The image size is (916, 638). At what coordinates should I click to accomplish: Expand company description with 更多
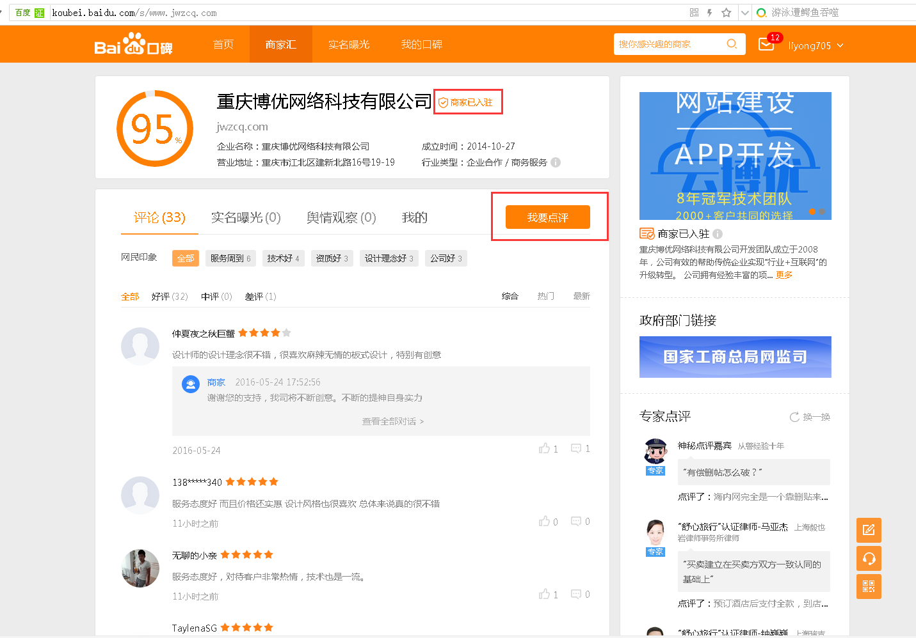(784, 275)
